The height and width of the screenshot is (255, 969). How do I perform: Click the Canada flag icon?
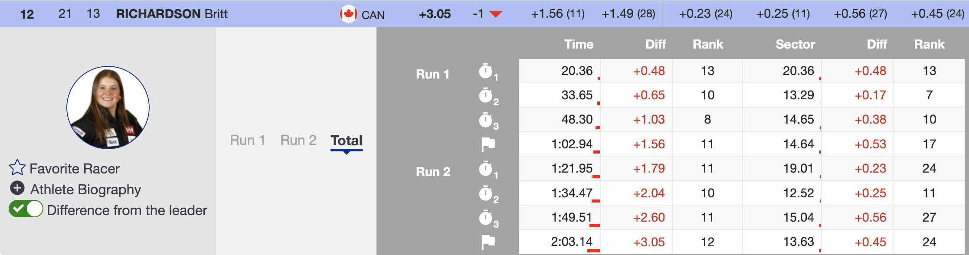tap(348, 14)
